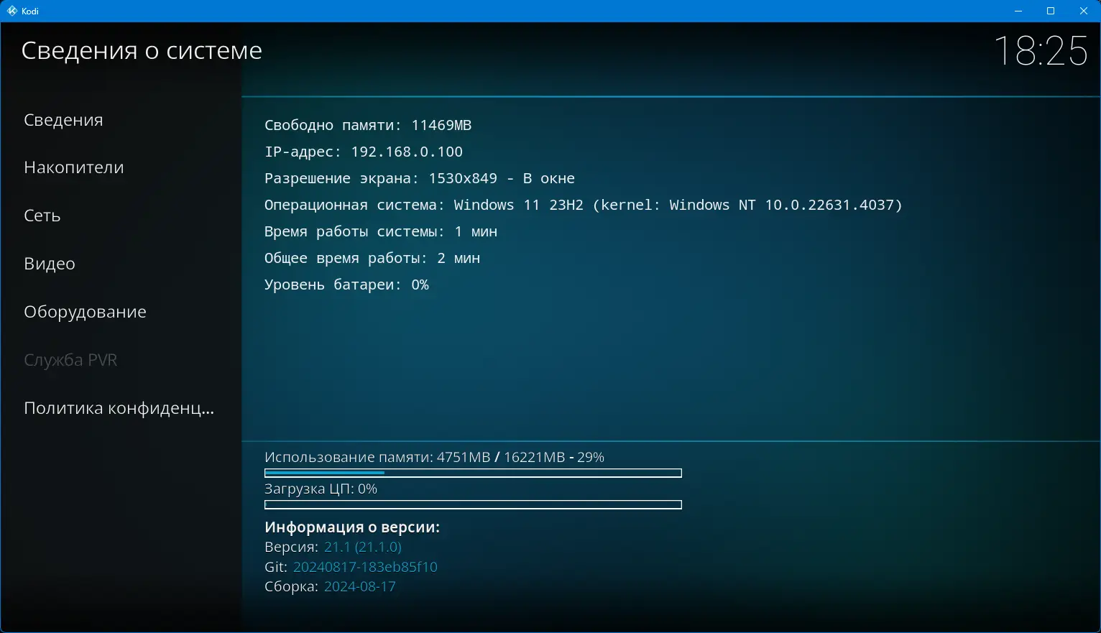The width and height of the screenshot is (1101, 633).
Task: Click the Время работы системы: 1 мин line
Action: pyautogui.click(x=381, y=231)
